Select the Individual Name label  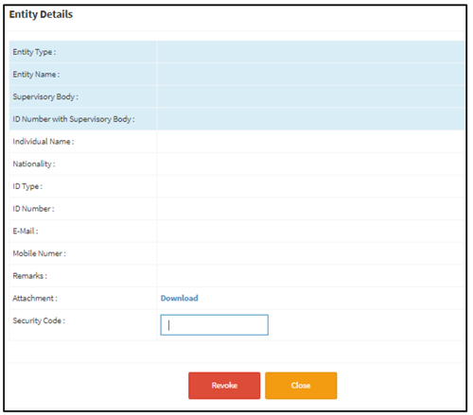(x=44, y=142)
